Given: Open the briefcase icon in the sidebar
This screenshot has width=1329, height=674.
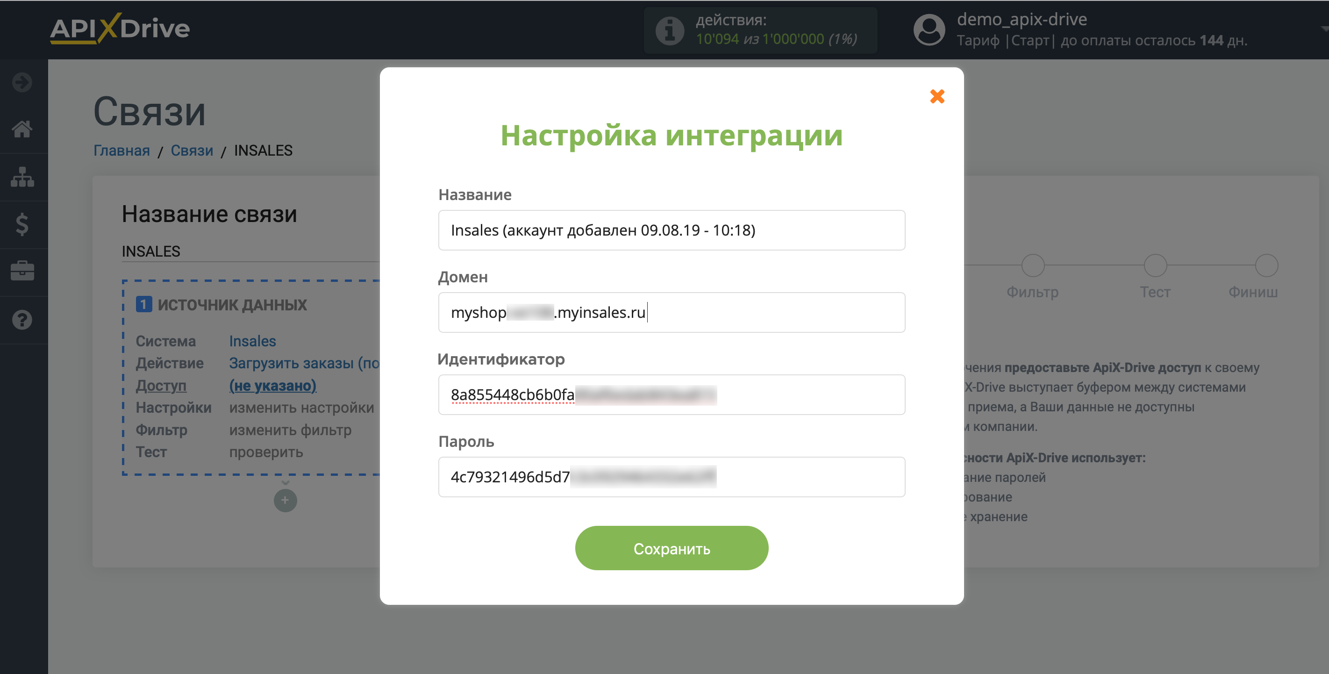Looking at the screenshot, I should click(23, 271).
